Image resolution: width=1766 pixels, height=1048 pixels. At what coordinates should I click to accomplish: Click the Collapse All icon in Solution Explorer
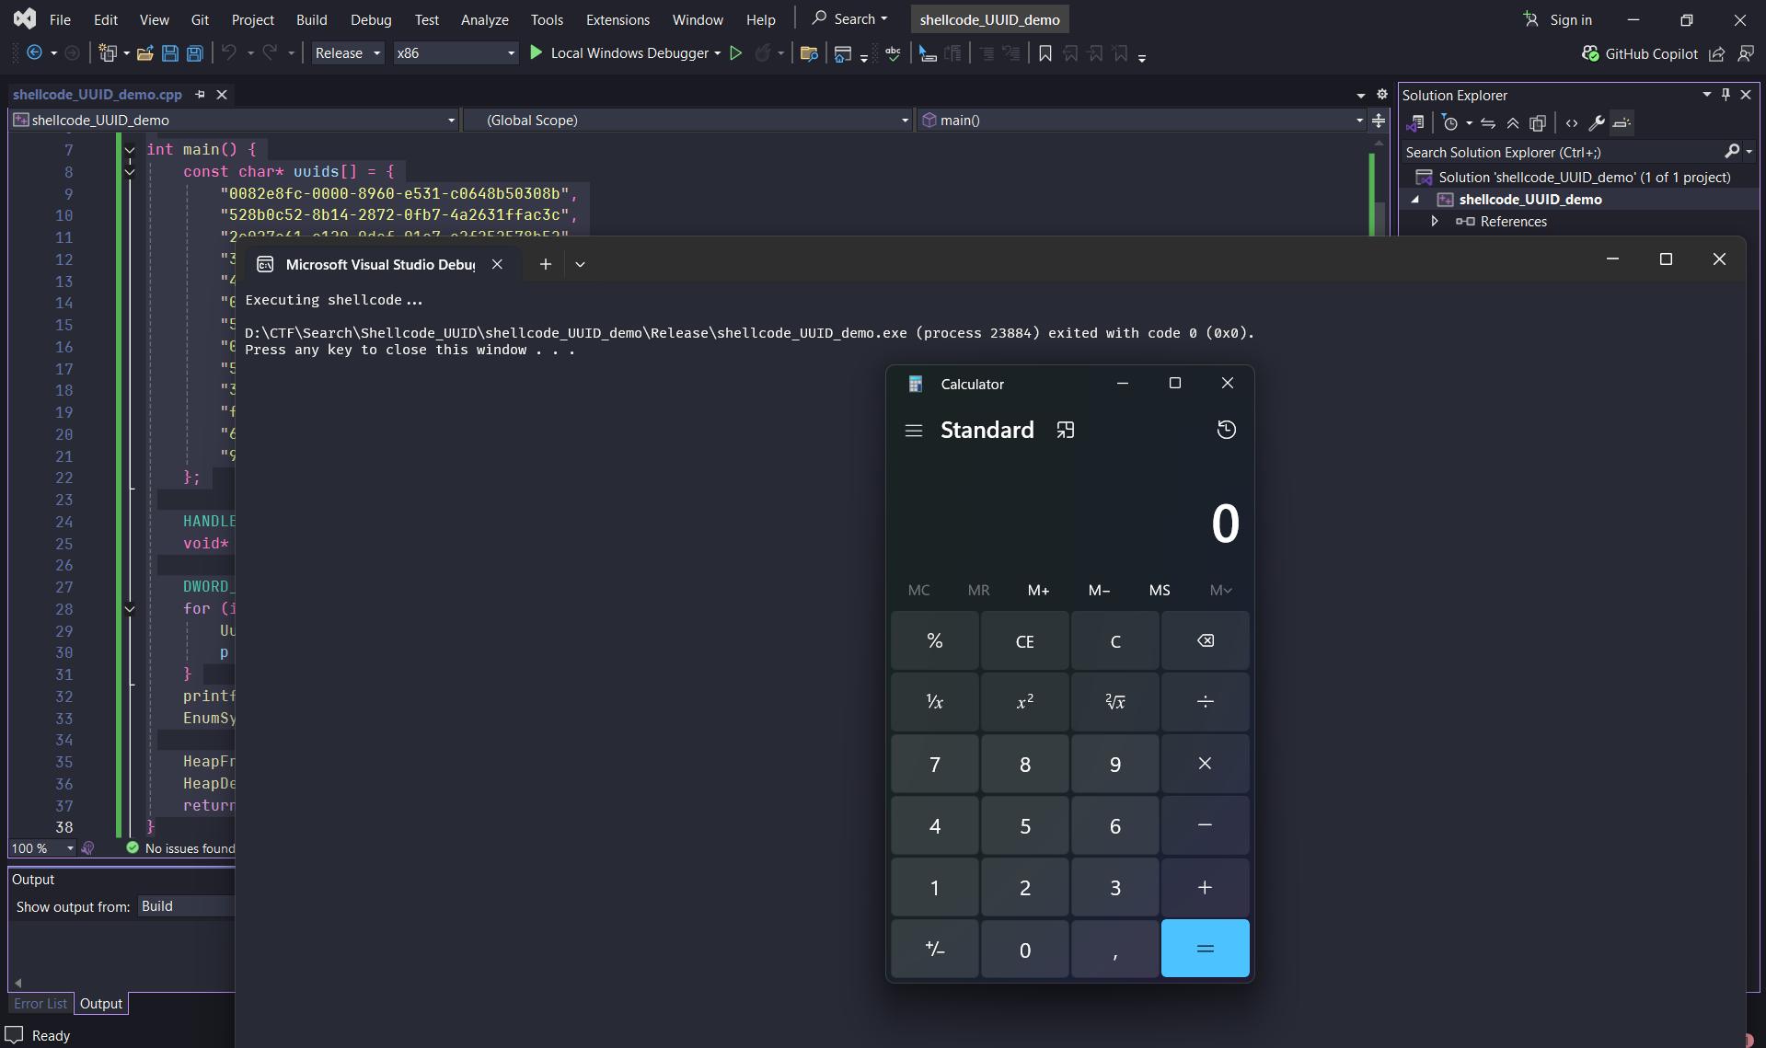pyautogui.click(x=1513, y=123)
